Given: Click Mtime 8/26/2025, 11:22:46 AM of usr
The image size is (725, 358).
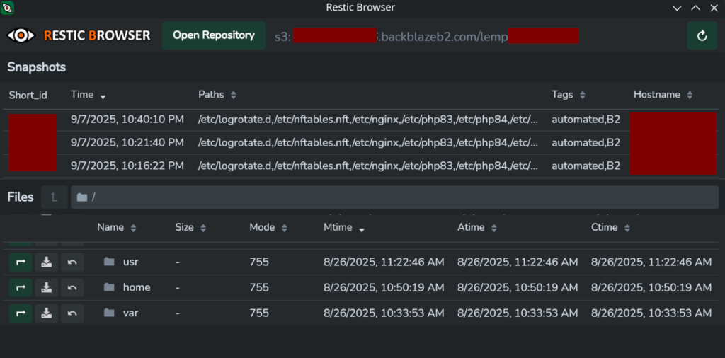Looking at the screenshot, I should [x=384, y=262].
